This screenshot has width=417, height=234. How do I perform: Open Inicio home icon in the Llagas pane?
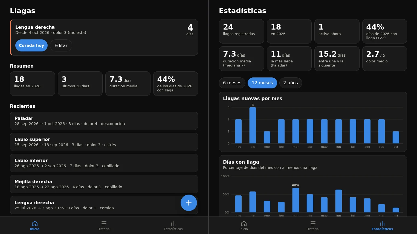click(x=35, y=224)
